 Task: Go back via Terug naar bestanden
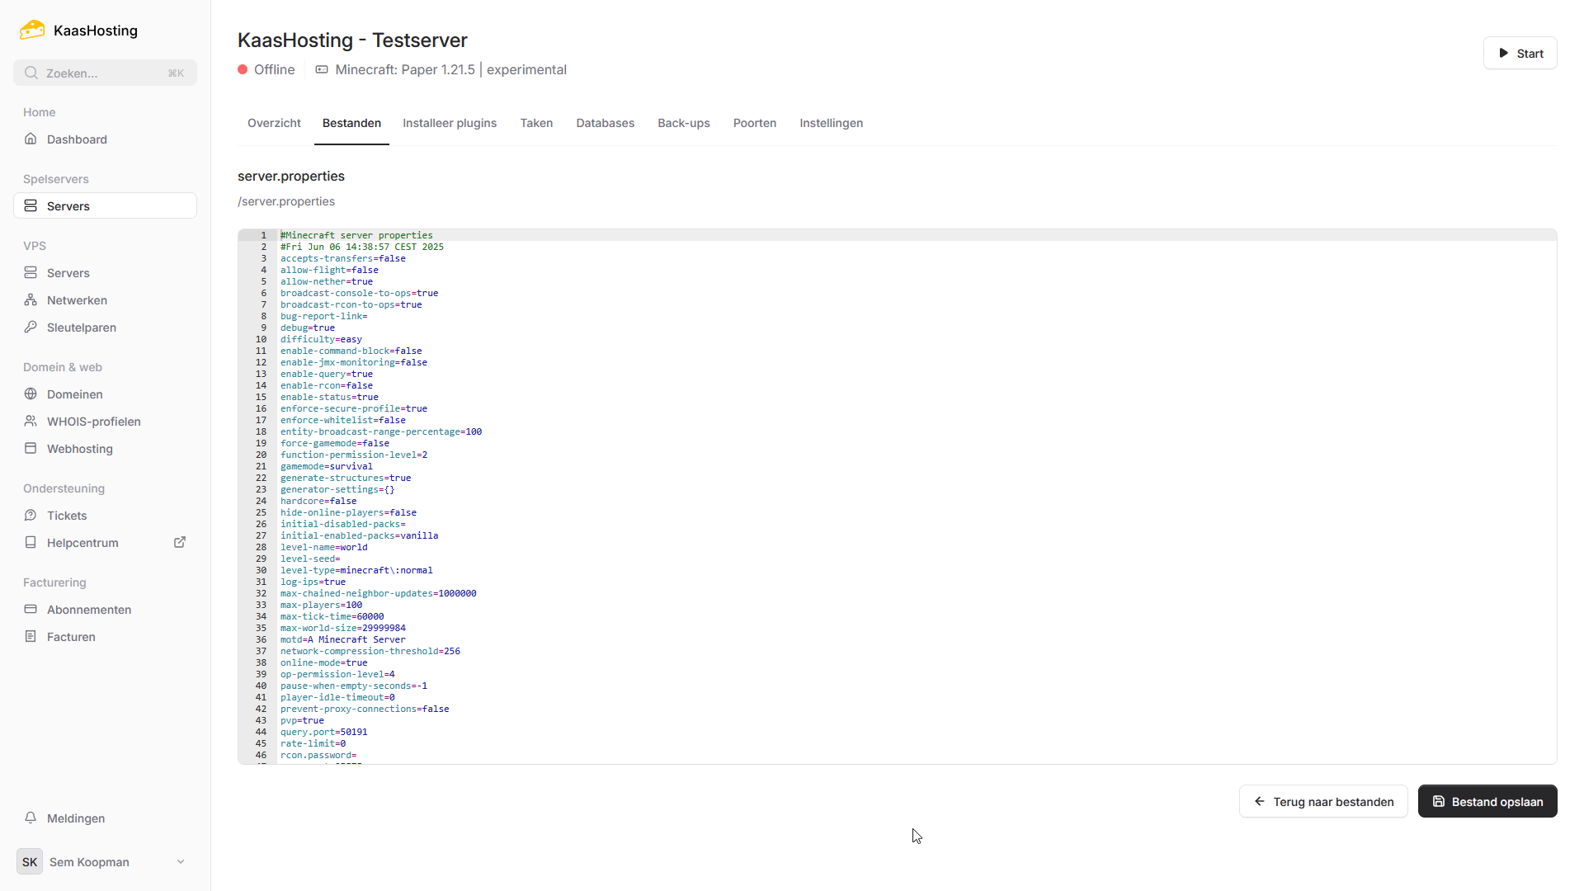pyautogui.click(x=1323, y=801)
